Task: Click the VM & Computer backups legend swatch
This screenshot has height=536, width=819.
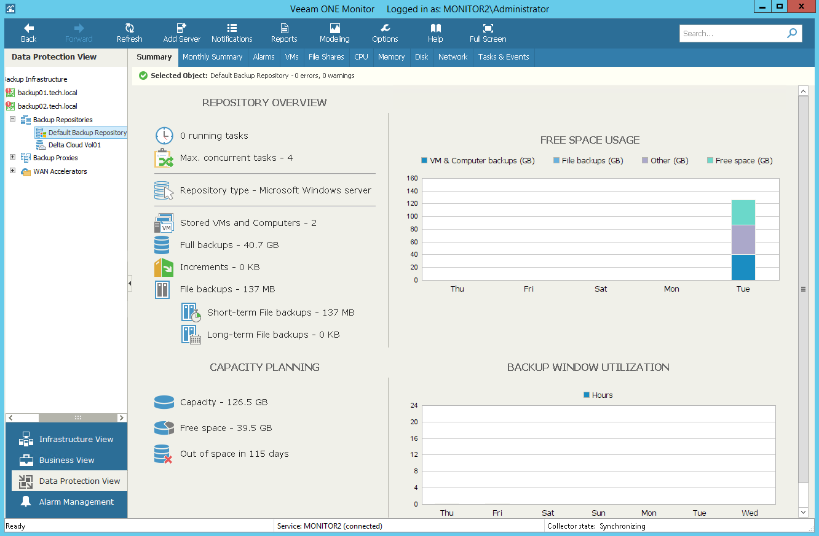Action: (x=424, y=160)
